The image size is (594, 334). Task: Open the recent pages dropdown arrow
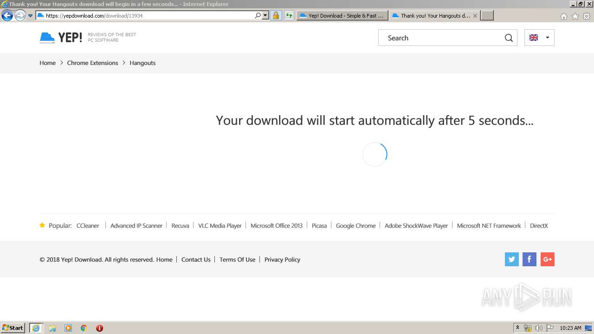[x=30, y=16]
